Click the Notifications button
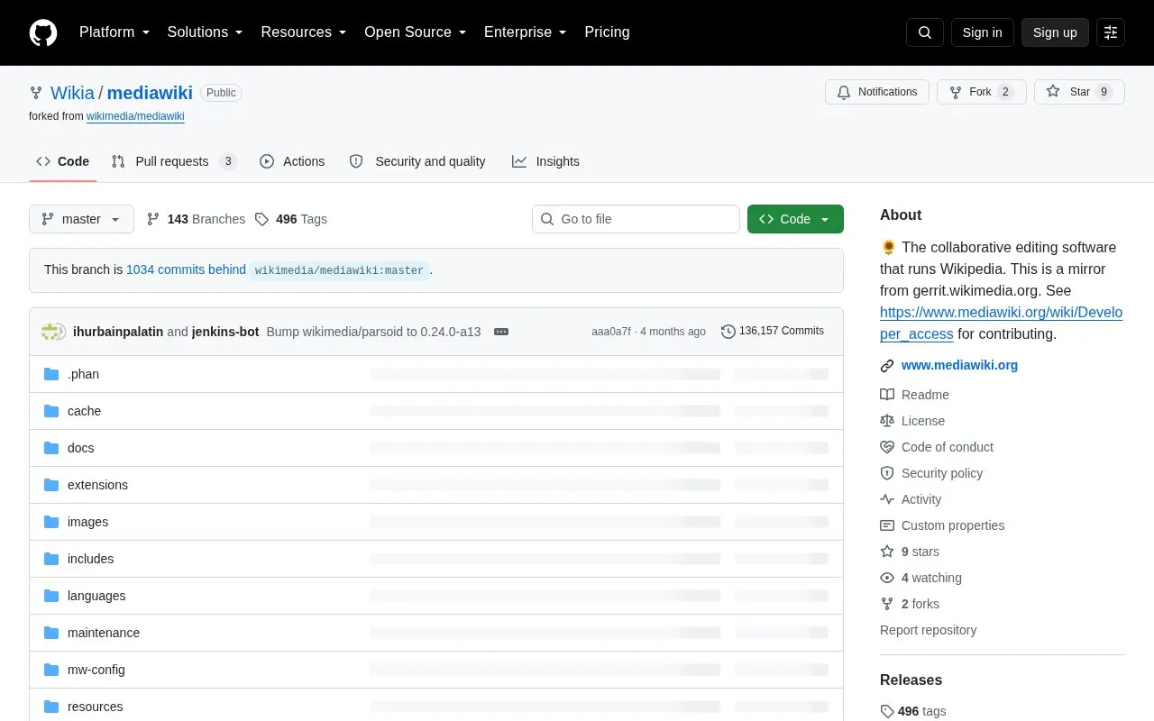The width and height of the screenshot is (1154, 721). [x=877, y=92]
